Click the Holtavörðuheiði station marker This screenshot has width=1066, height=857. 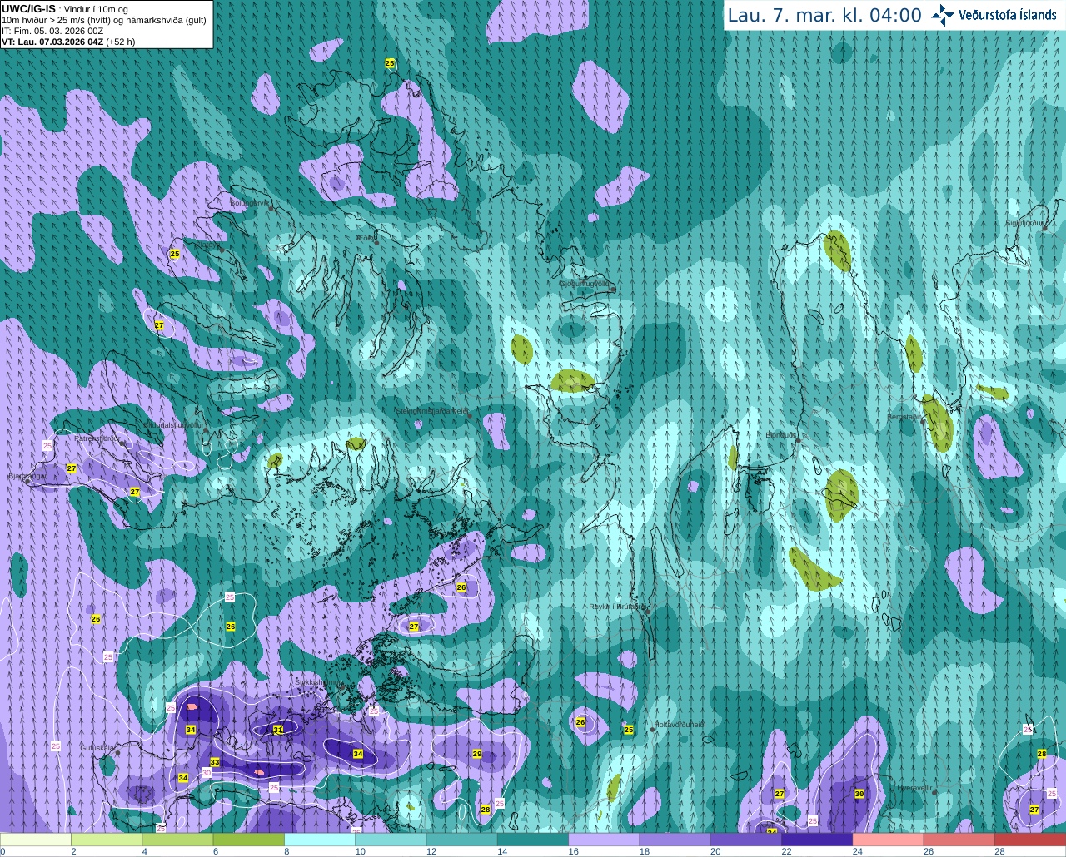click(653, 731)
